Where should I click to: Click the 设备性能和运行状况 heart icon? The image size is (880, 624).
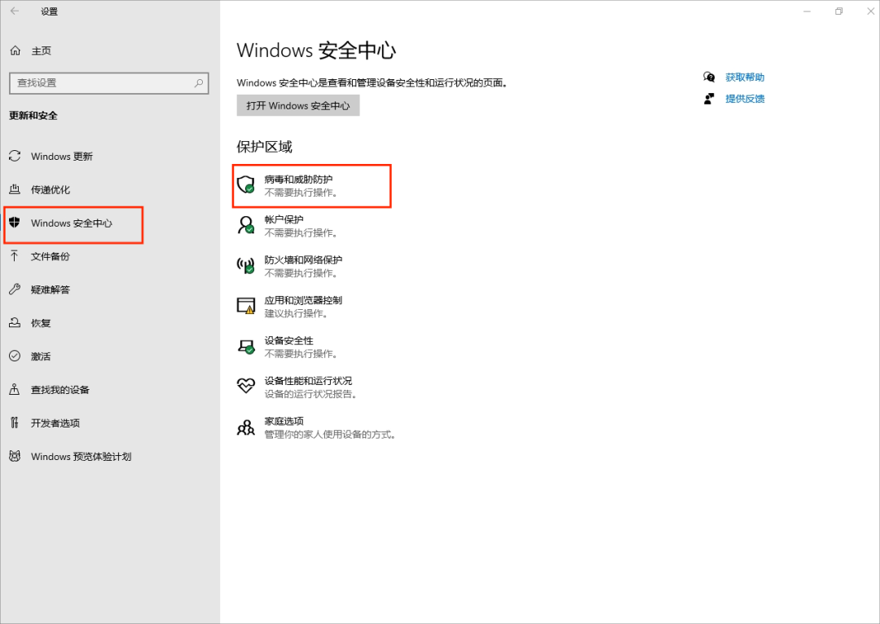245,386
